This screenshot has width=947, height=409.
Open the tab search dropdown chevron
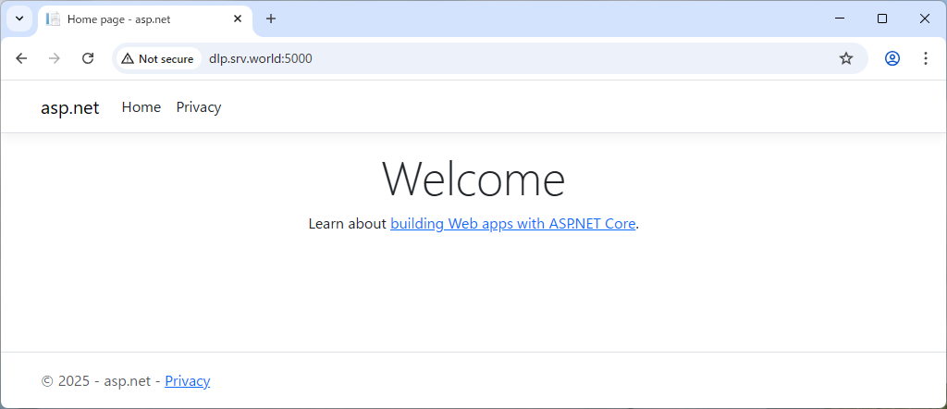coord(18,19)
